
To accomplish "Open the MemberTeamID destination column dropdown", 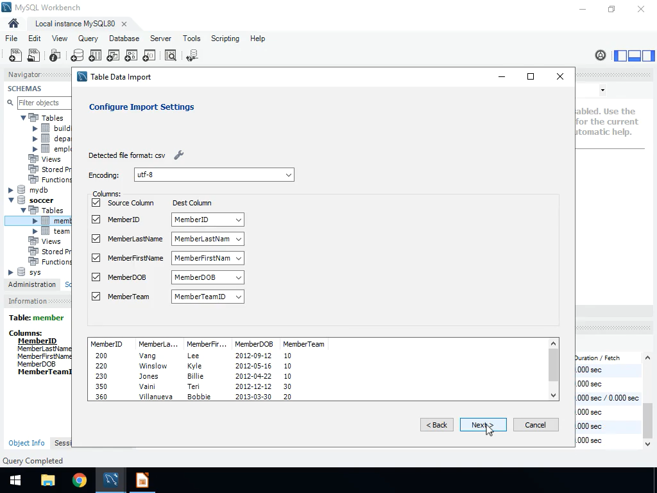I will pos(207,297).
